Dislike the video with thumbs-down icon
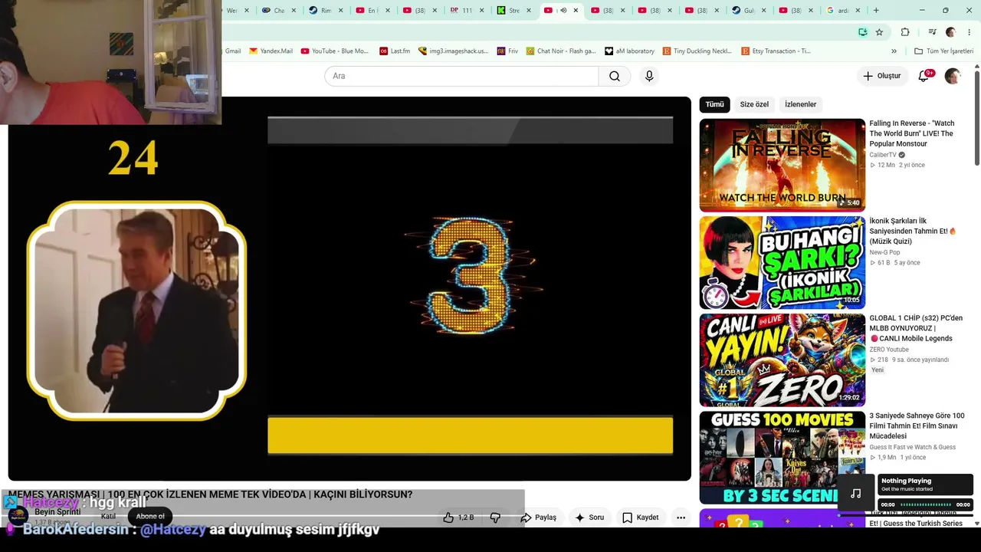Viewport: 981px width, 552px height. coord(495,517)
